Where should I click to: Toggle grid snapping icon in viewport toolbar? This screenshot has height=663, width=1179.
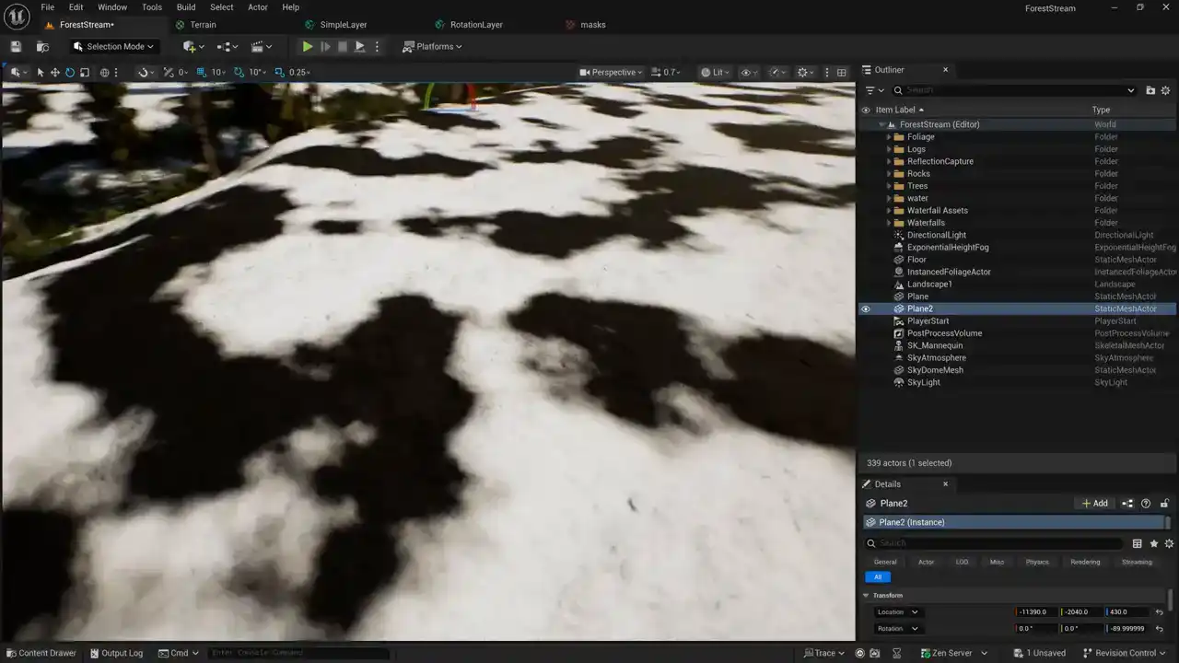click(x=202, y=73)
